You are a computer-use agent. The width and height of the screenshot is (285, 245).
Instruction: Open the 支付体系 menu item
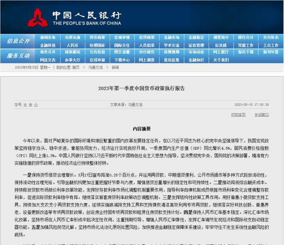click(x=271, y=37)
